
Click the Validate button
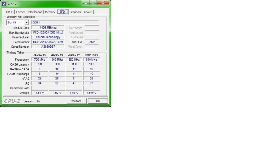76,101
